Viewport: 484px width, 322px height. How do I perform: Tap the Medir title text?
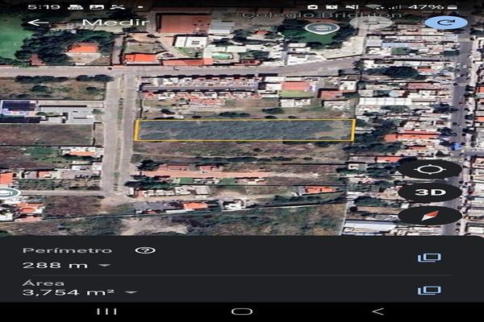115,23
